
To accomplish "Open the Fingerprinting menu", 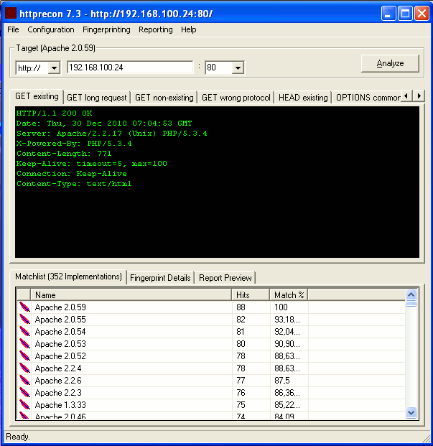I will pyautogui.click(x=106, y=29).
